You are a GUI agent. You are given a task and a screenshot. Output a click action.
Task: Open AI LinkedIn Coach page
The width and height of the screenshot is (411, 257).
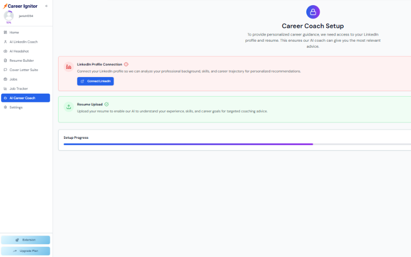(x=23, y=42)
